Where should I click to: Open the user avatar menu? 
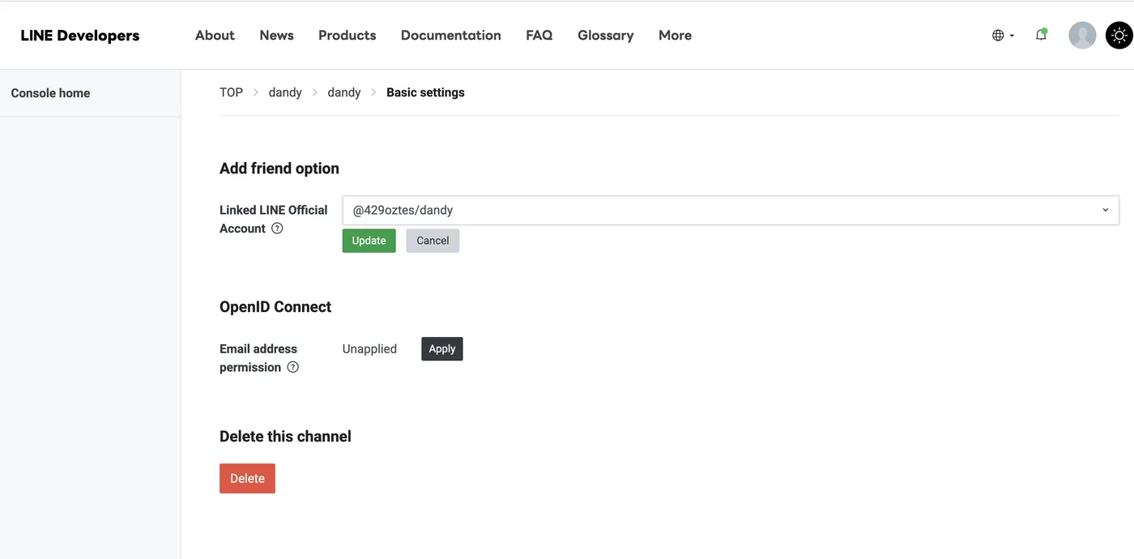(1082, 36)
